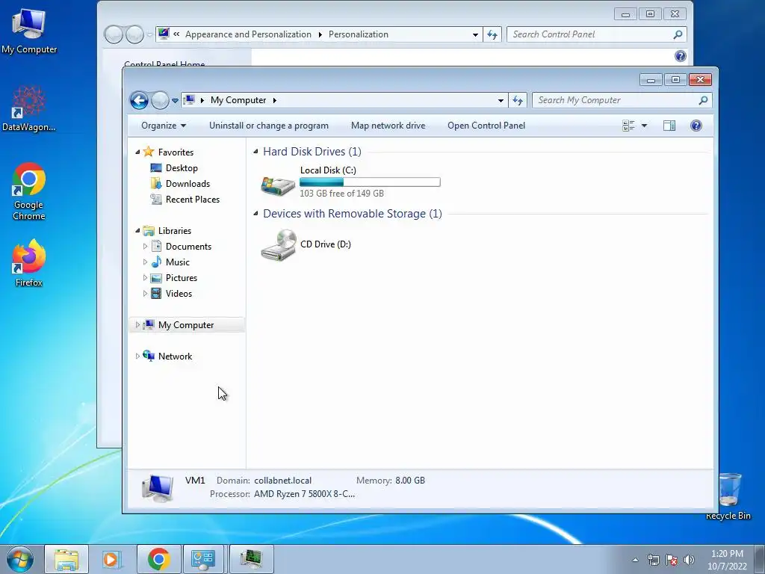
Task: Collapse the Favorites group
Action: click(137, 152)
